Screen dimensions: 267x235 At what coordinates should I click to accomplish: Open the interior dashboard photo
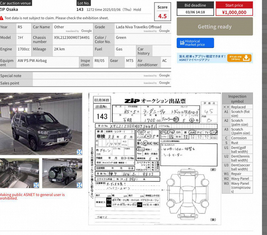[20, 173]
